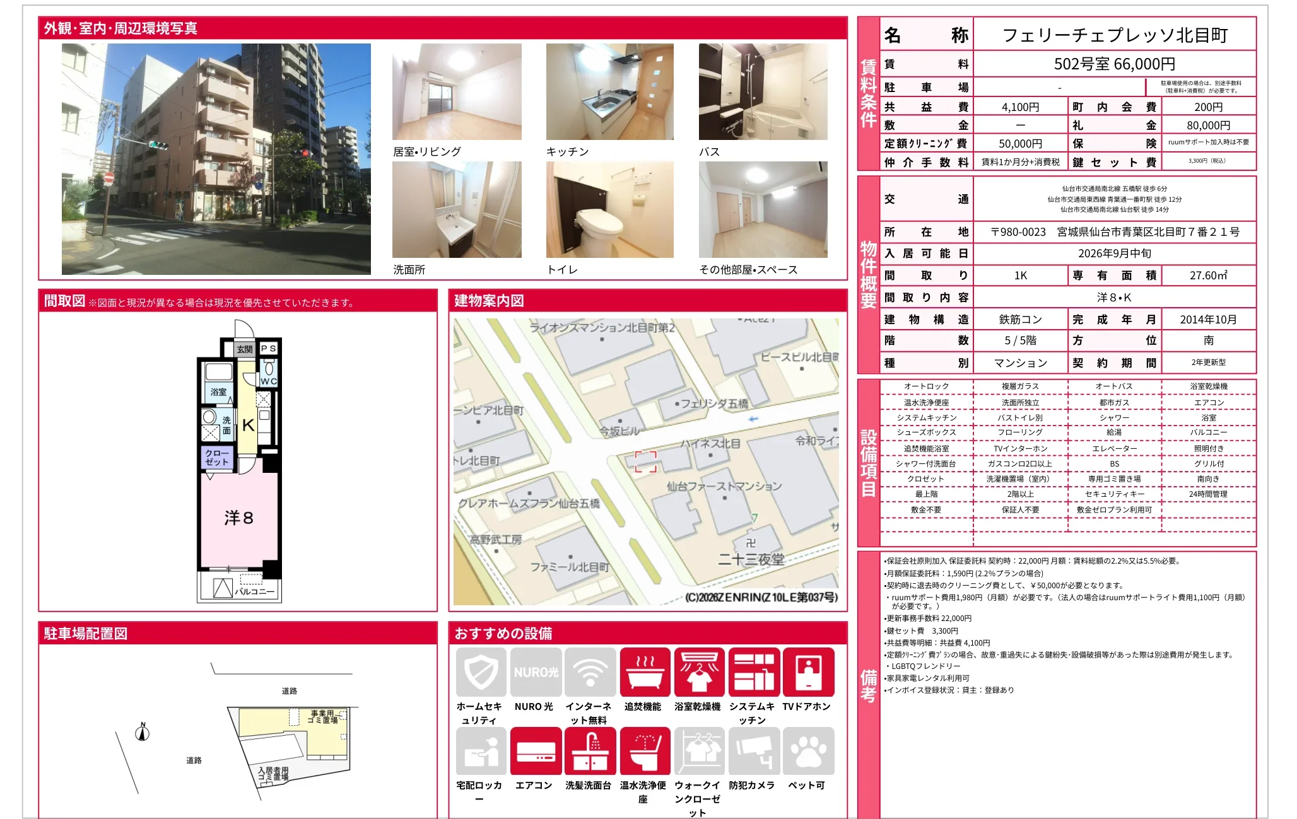Viewport: 1297px width, 819px height.
Task: Select the インターネット無料 Wi-Fi icon
Action: coord(590,672)
